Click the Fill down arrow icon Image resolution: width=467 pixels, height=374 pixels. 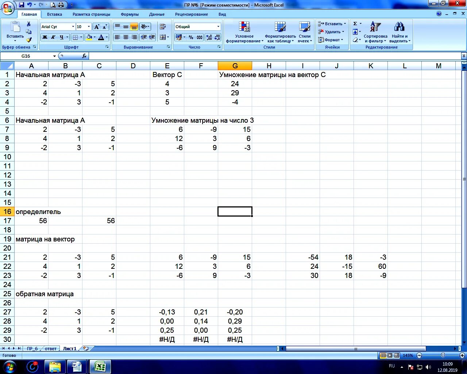[355, 32]
